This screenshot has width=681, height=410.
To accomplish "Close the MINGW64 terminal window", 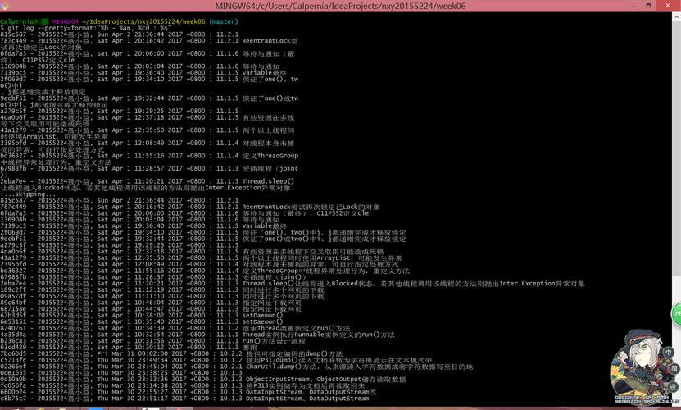I will pos(668,5).
